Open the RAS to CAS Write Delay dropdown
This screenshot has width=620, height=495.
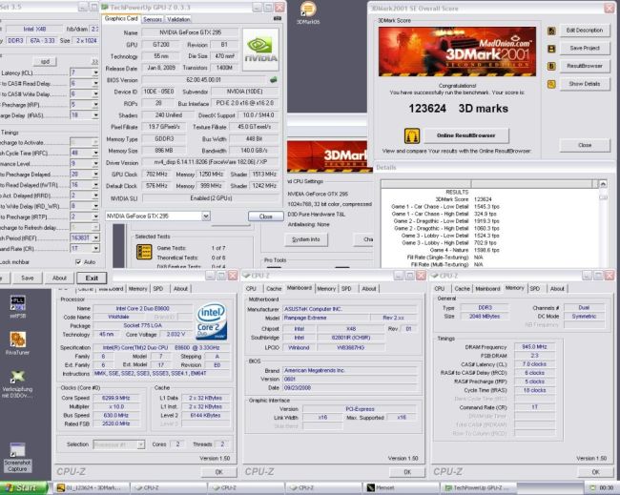[95, 93]
